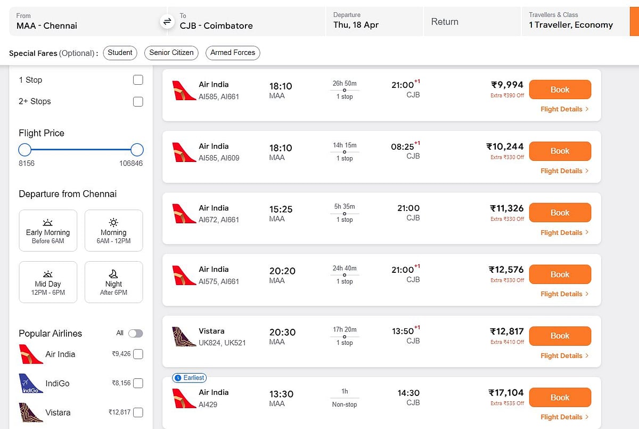Click the IndiGo airline logo in filters
Image resolution: width=639 pixels, height=429 pixels.
click(31, 384)
